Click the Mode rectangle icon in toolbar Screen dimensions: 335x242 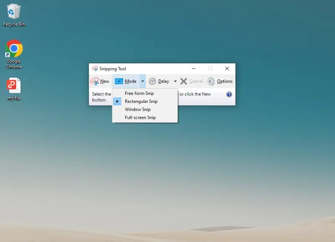pyautogui.click(x=119, y=82)
